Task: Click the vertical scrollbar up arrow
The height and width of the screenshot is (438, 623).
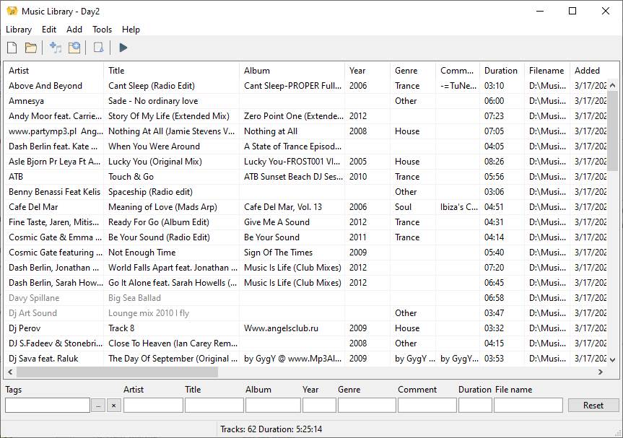Action: click(612, 85)
